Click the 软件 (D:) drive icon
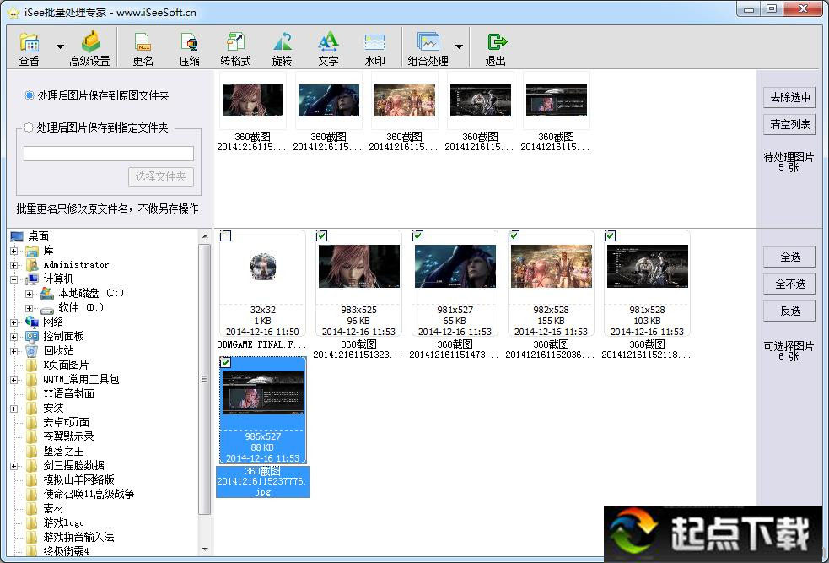 [x=46, y=308]
